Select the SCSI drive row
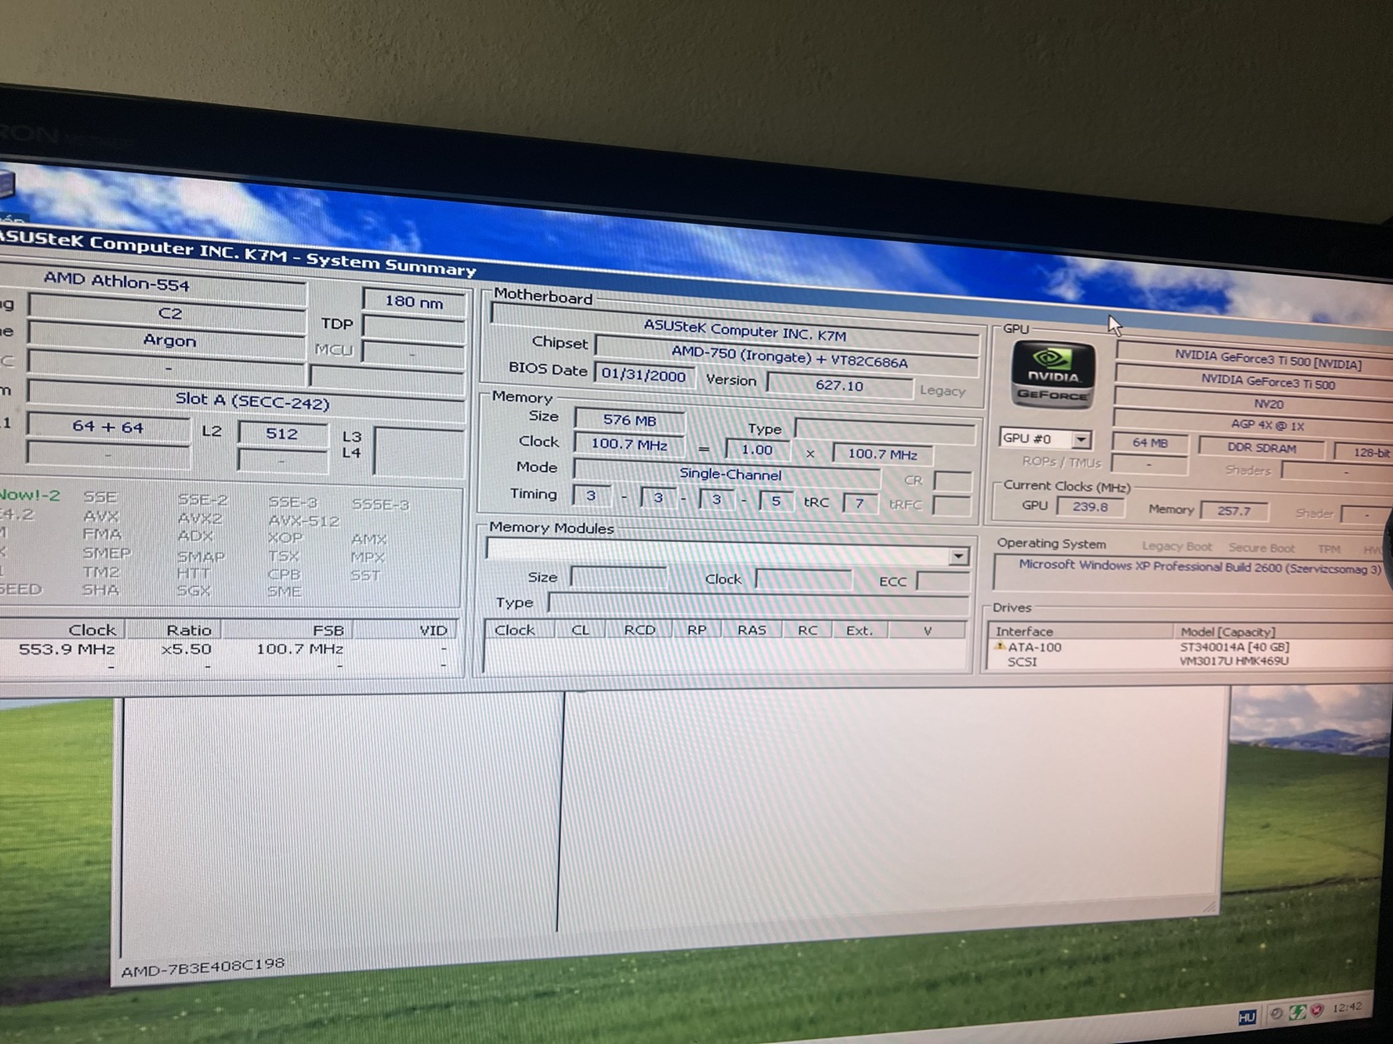The width and height of the screenshot is (1393, 1044). click(x=1190, y=662)
